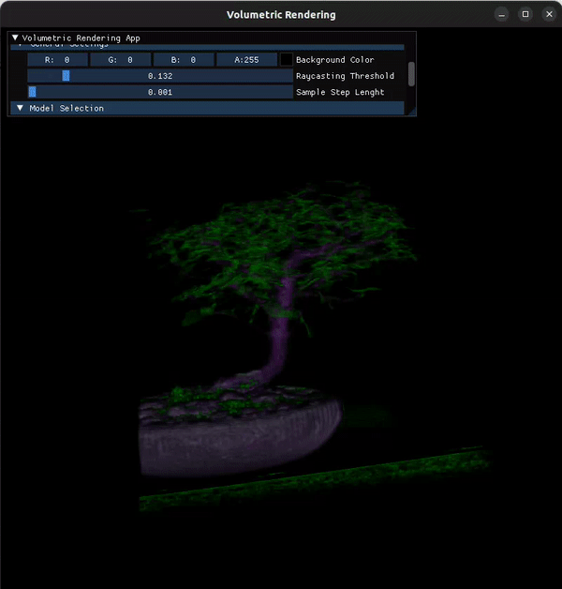Click the B background color field
This screenshot has height=589, width=562.
tap(184, 60)
